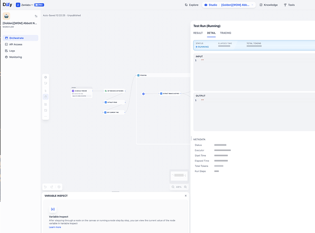315x233 pixels.
Task: Click the Dify logo
Action: 7,5
